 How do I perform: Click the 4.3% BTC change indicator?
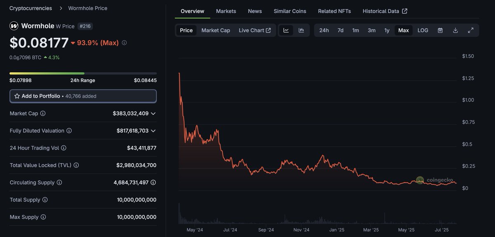click(52, 58)
